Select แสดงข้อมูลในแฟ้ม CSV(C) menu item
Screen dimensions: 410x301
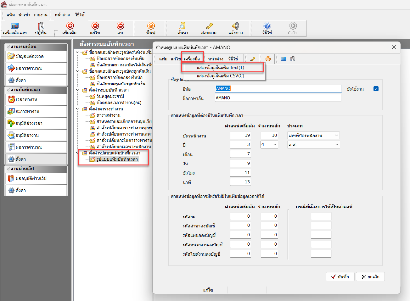[x=220, y=76]
